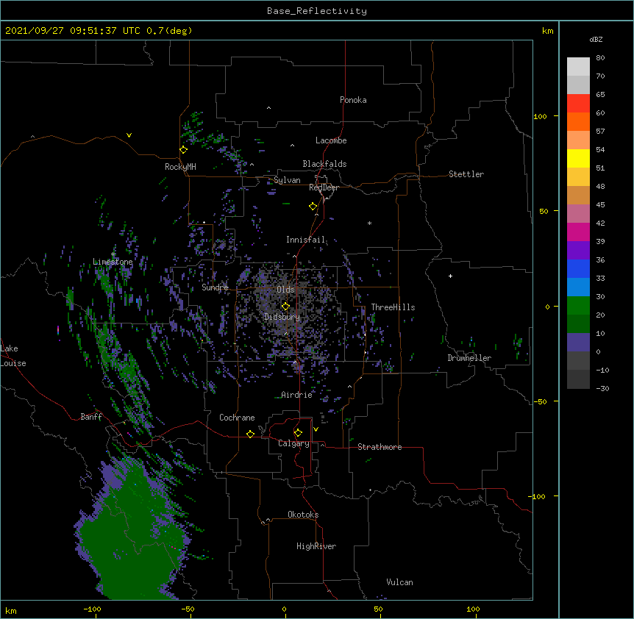Click the red 65-60 dBZ legend swatch
This screenshot has width=634, height=619.
tap(578, 103)
